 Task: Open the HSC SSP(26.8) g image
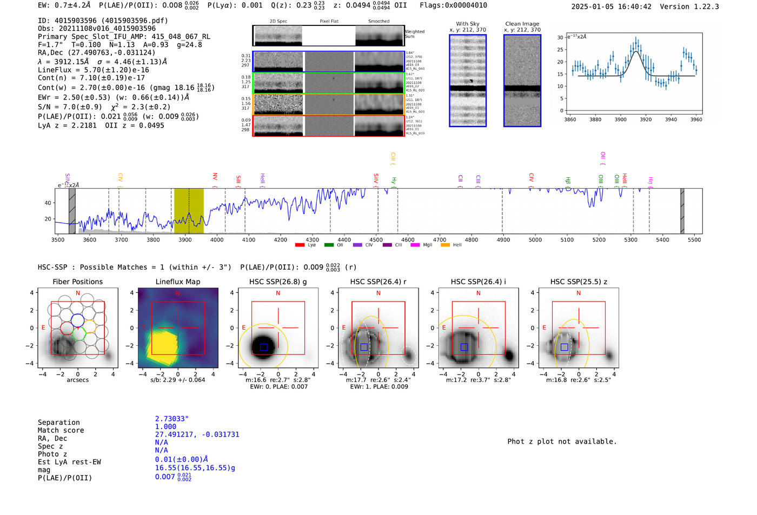278,328
